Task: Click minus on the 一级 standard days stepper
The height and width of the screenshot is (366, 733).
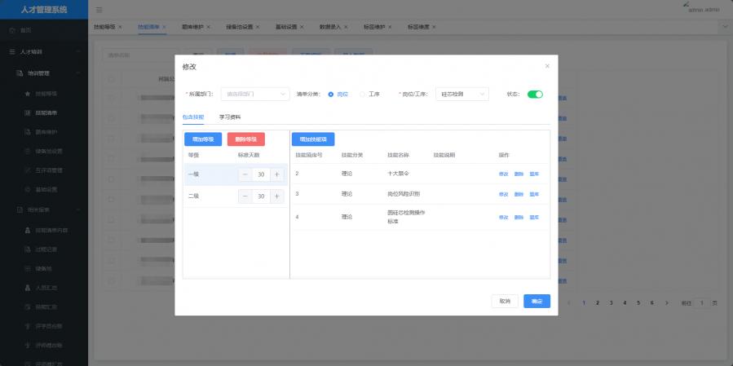Action: coord(245,174)
